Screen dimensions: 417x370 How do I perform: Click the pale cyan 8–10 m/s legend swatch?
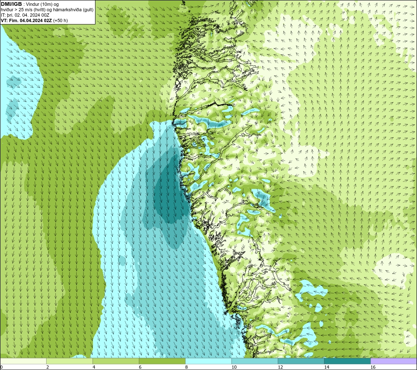208,361
